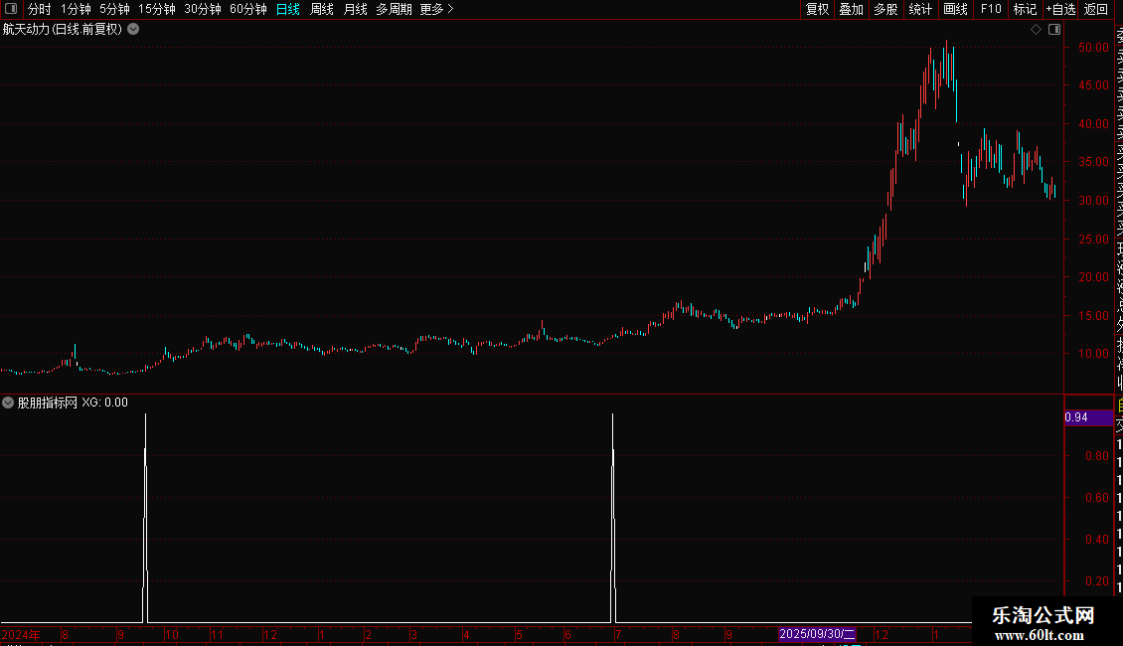Click the 10.00 price axis label
The width and height of the screenshot is (1123, 646).
click(1093, 354)
